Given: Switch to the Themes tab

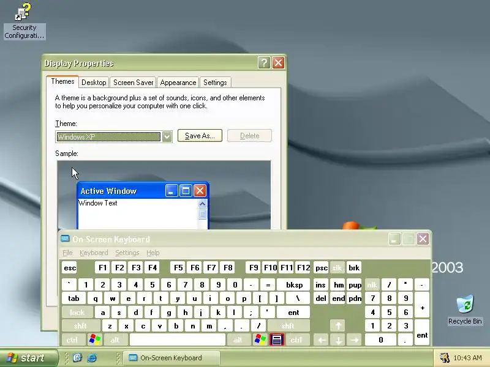Looking at the screenshot, I should [x=62, y=81].
